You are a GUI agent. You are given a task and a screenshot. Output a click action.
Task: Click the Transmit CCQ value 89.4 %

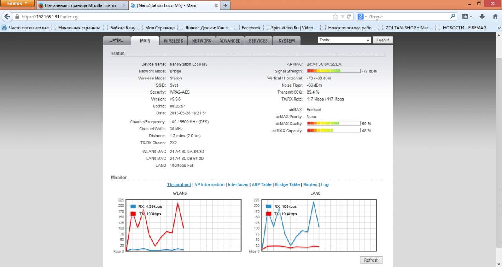[x=313, y=92]
